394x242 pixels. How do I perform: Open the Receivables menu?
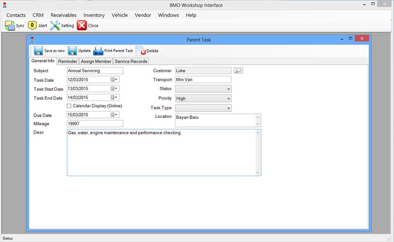63,15
